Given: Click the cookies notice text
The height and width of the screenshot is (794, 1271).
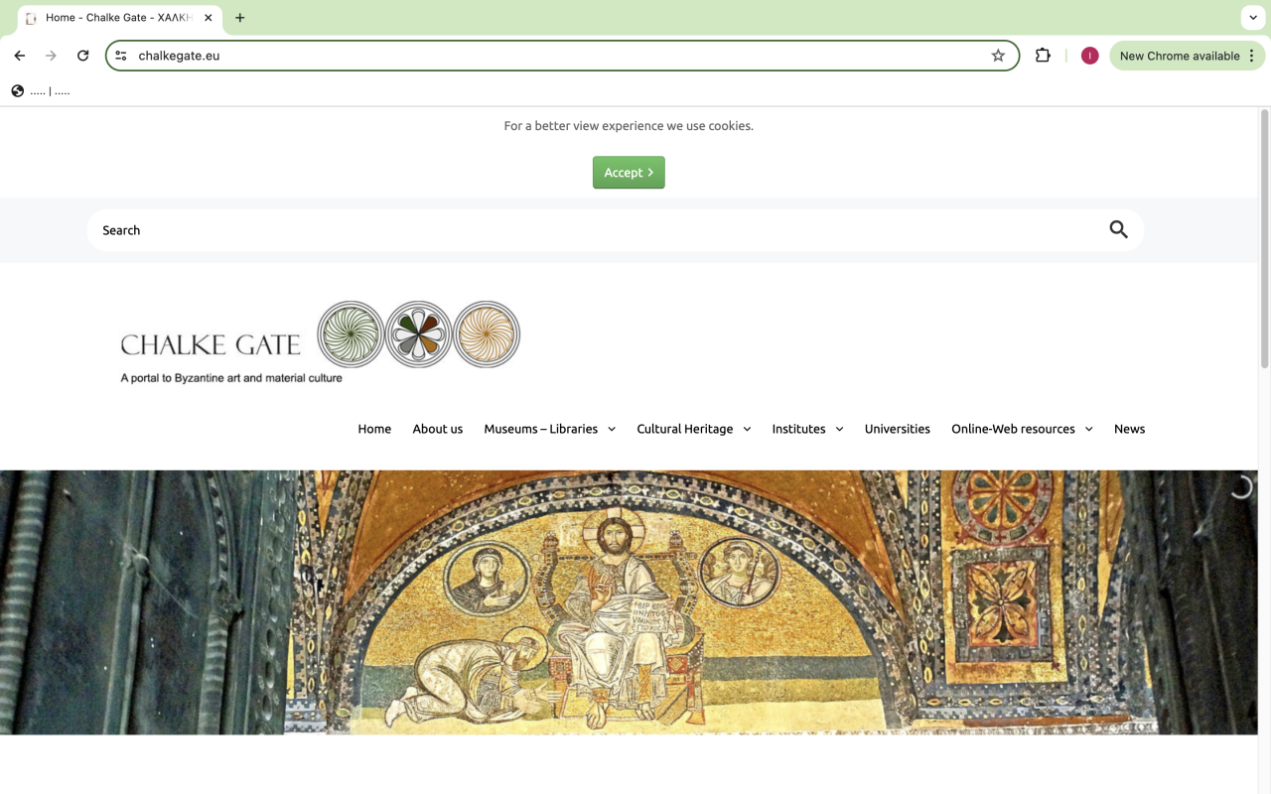Looking at the screenshot, I should (x=629, y=126).
